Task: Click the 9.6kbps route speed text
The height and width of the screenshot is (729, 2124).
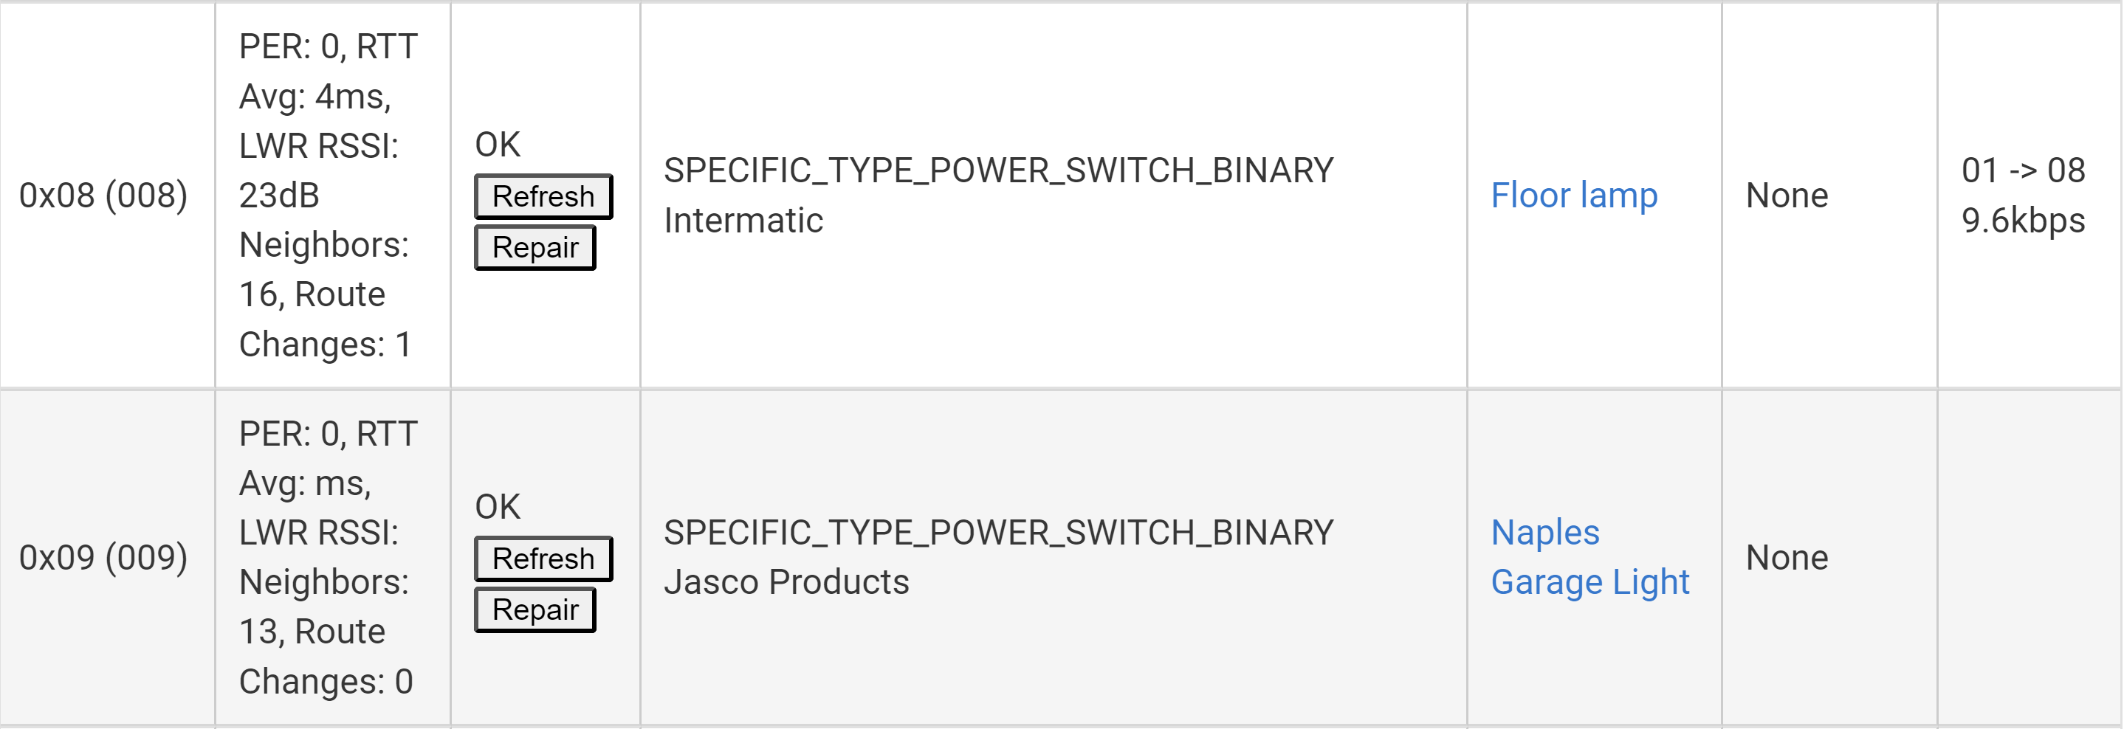Action: [2023, 221]
